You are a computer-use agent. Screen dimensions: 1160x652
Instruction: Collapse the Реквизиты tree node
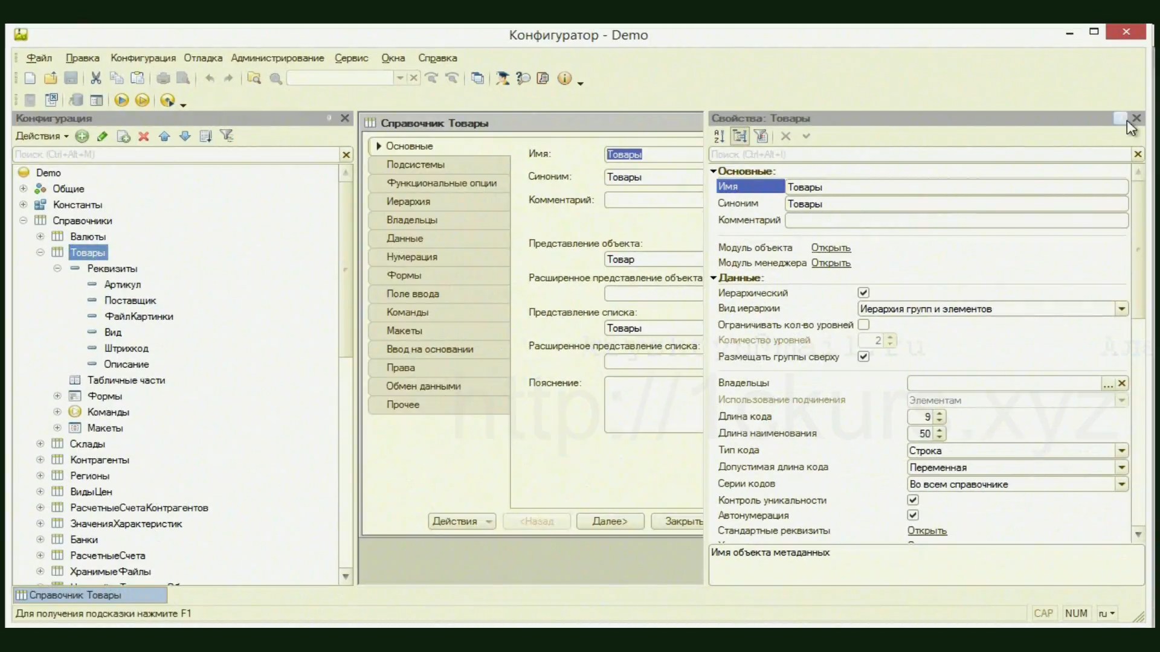pos(57,269)
